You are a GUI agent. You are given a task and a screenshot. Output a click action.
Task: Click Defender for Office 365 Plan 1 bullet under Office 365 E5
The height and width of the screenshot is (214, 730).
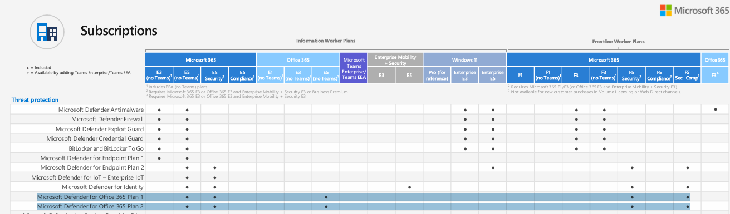pyautogui.click(x=326, y=197)
